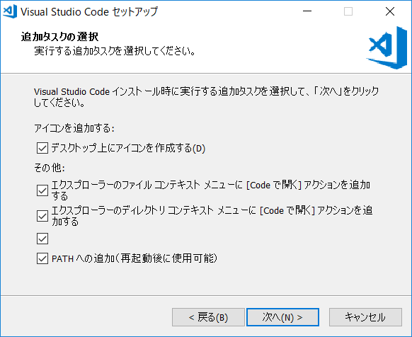Click the アイコンを追加する: group label
The height and width of the screenshot is (337, 412).
74,128
